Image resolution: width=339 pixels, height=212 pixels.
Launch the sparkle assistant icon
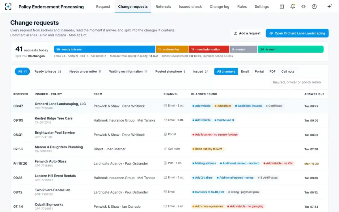[x=329, y=7]
